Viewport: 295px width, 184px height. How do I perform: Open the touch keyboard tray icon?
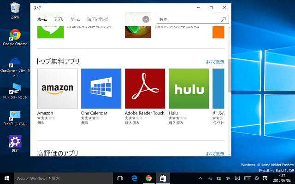click(x=248, y=178)
